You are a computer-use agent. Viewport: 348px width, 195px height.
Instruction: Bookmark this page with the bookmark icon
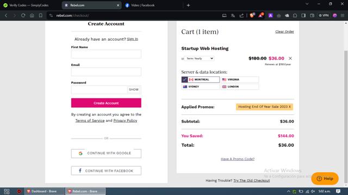(x=41, y=16)
